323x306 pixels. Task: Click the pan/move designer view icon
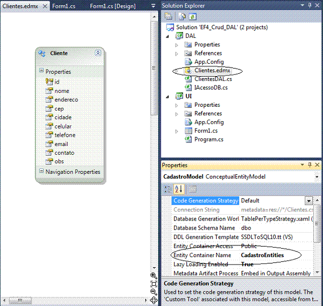pos(154,300)
